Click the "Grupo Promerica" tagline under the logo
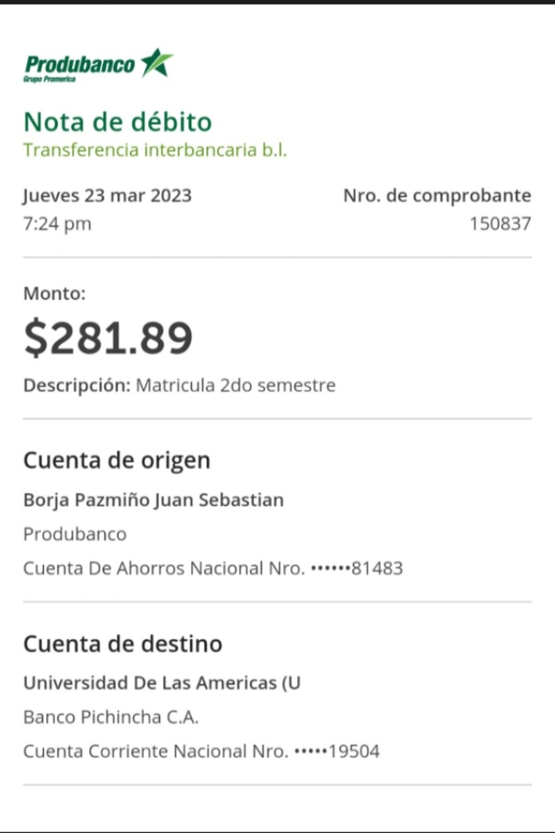 coord(49,79)
